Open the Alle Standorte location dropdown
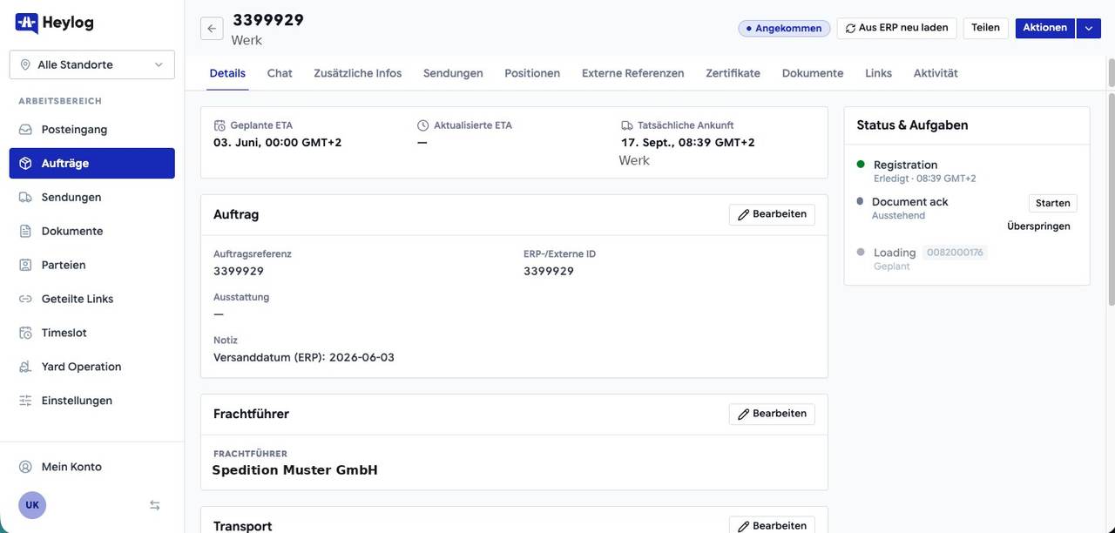The image size is (1115, 533). [92, 65]
